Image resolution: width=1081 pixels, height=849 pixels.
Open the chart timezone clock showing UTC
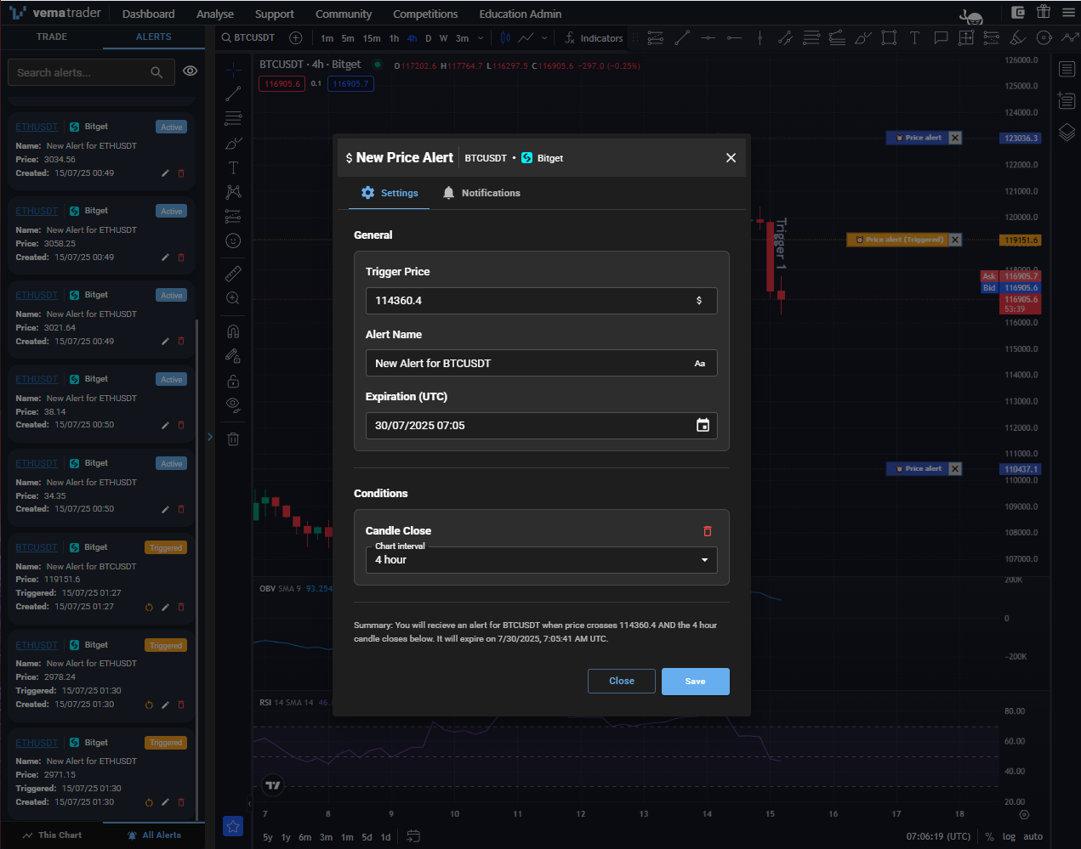pyautogui.click(x=938, y=837)
